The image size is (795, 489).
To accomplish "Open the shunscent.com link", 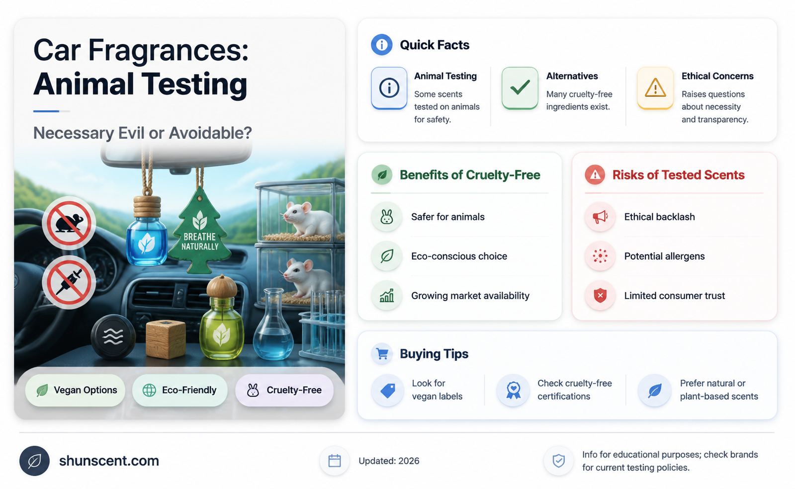I will pos(109,461).
